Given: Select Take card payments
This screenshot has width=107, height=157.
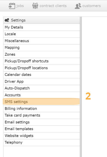Looking at the screenshot, I should (x=42, y=115).
